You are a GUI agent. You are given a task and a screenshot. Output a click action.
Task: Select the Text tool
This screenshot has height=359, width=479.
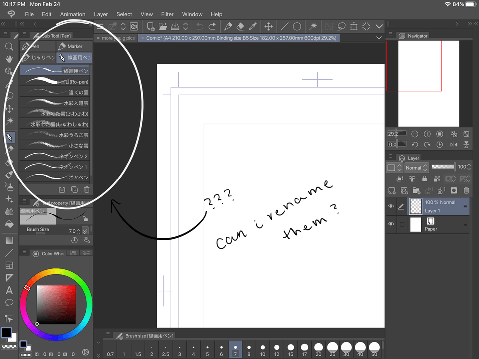pos(9,290)
